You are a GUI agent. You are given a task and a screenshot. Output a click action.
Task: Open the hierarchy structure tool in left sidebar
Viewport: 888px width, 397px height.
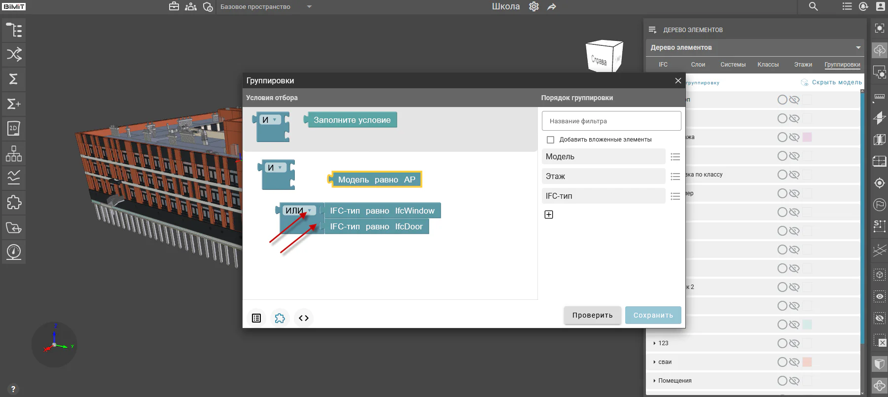click(x=14, y=153)
